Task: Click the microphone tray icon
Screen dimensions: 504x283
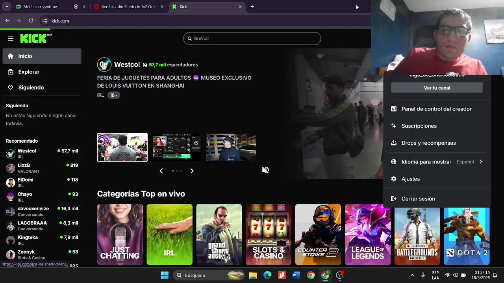Action: 423,275
